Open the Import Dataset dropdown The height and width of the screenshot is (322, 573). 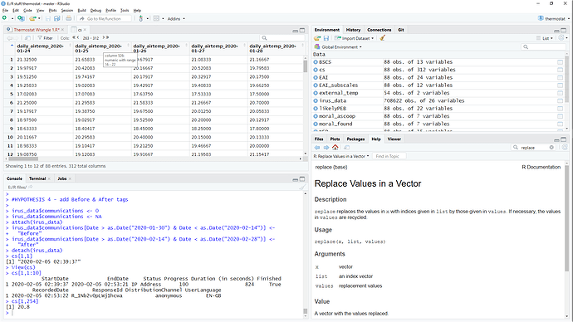coord(354,38)
